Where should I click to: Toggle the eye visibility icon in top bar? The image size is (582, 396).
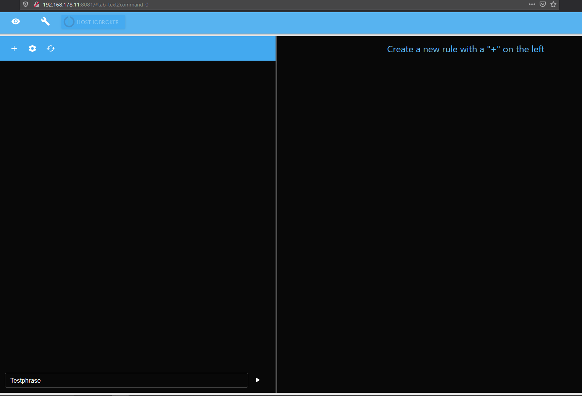tap(16, 21)
